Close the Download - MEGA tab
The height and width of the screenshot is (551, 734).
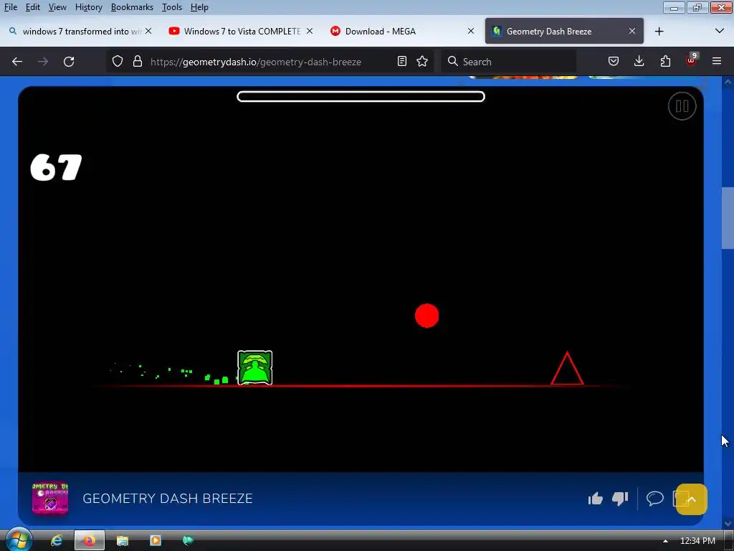(x=471, y=31)
